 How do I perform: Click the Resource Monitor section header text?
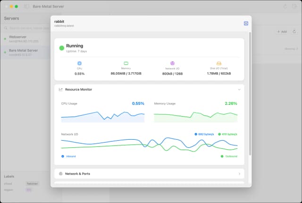point(79,89)
